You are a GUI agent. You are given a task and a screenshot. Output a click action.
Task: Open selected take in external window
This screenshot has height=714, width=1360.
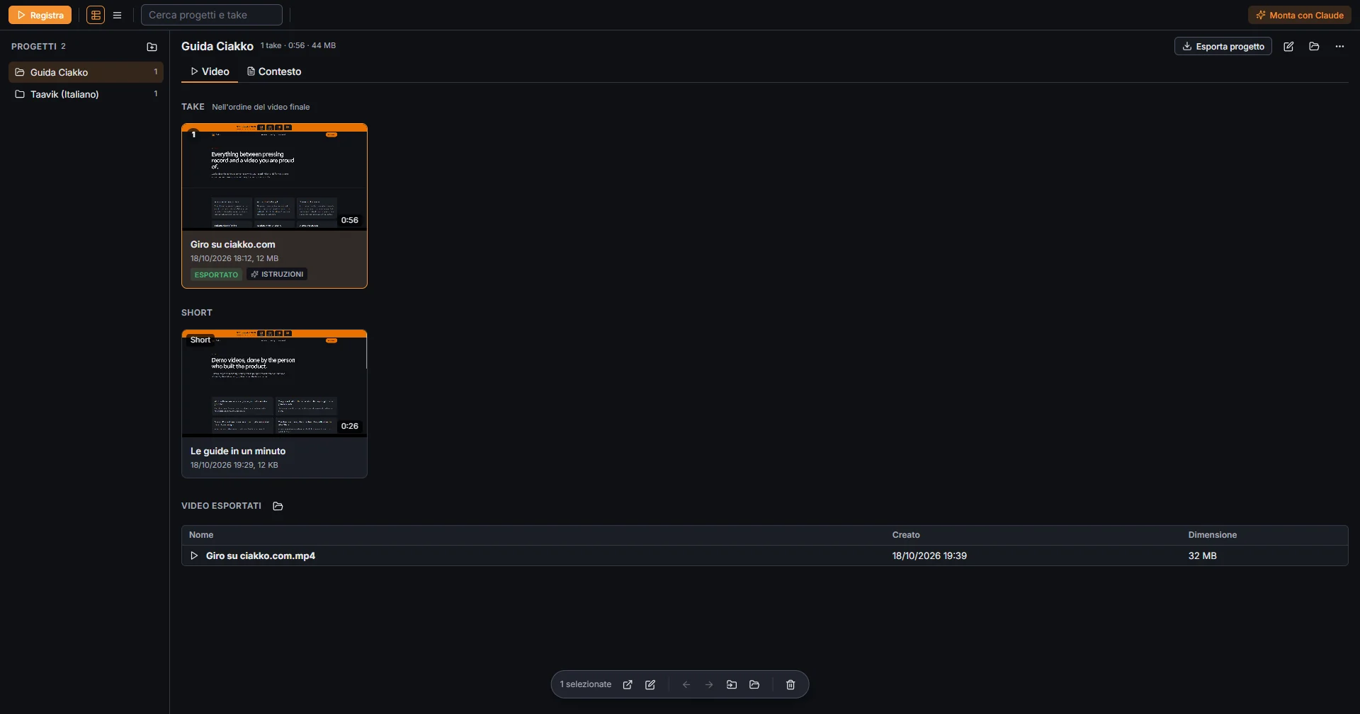click(x=628, y=684)
